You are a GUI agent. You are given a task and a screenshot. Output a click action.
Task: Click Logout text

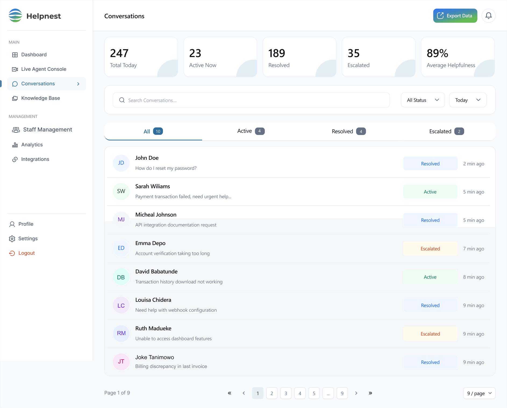click(27, 253)
